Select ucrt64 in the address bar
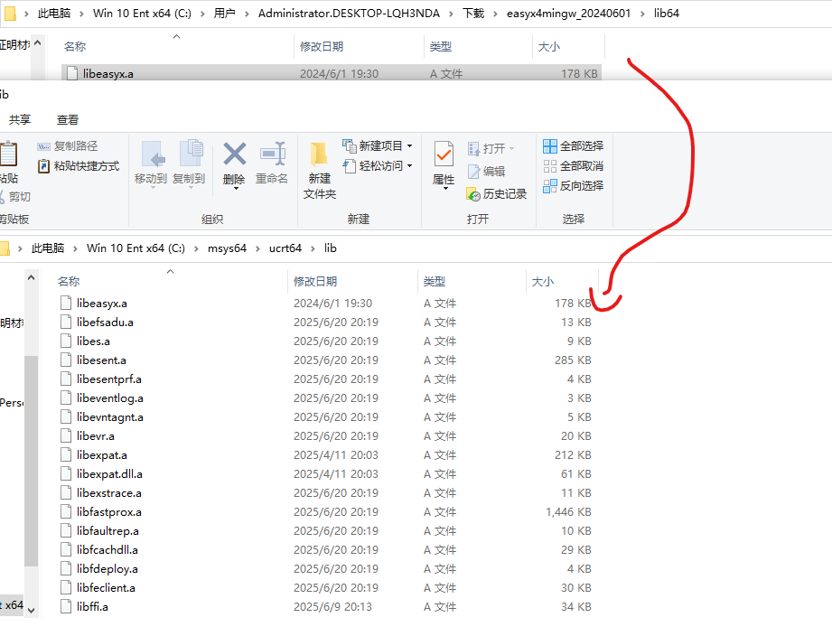The height and width of the screenshot is (636, 832). (x=285, y=248)
